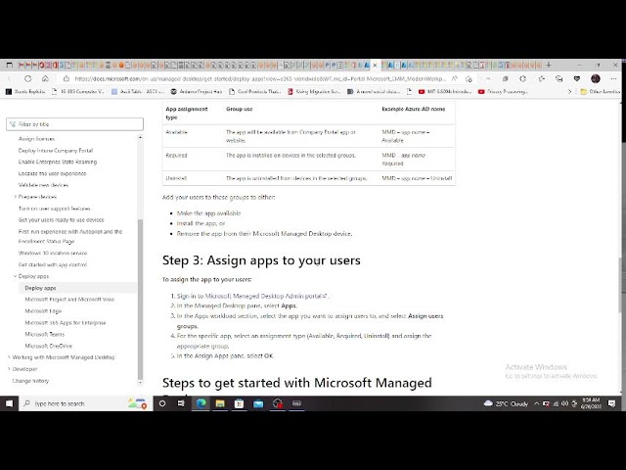
Task: Open the clock and date flyout
Action: click(591, 403)
